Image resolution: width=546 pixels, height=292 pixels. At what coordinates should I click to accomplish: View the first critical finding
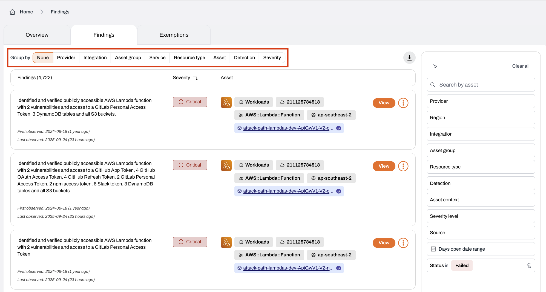(384, 103)
